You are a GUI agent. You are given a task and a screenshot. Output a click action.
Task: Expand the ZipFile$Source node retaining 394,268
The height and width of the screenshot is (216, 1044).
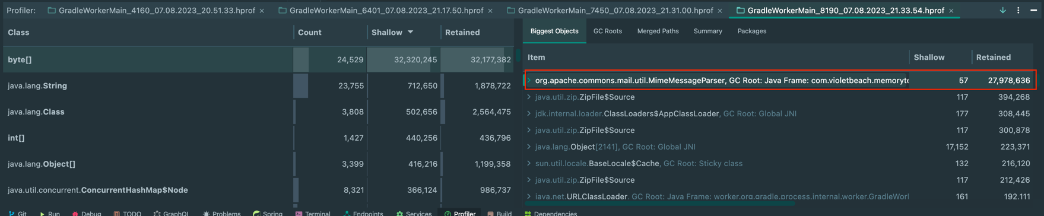tap(529, 97)
